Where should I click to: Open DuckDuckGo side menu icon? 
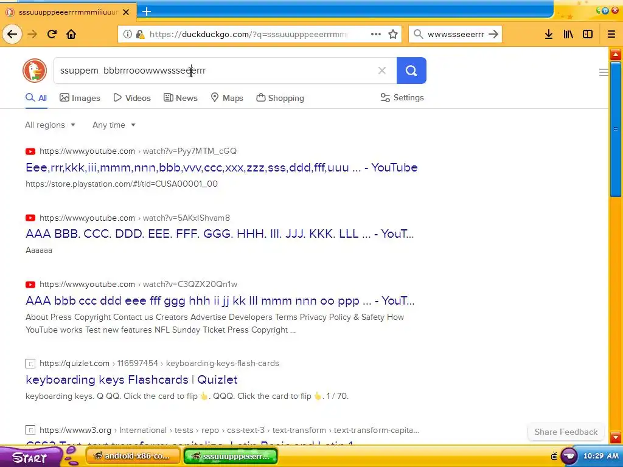point(604,72)
